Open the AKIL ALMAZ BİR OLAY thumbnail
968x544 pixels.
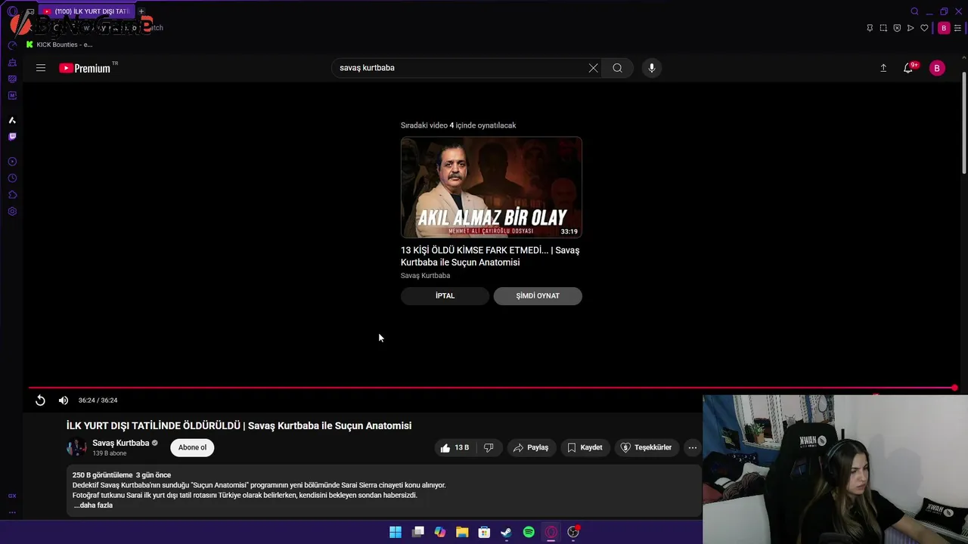(492, 187)
